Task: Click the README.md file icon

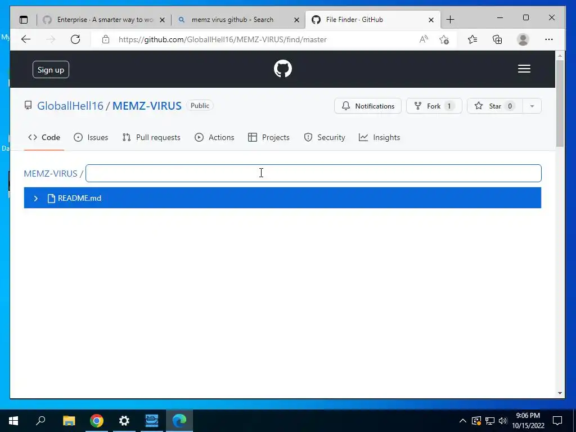Action: (x=51, y=199)
